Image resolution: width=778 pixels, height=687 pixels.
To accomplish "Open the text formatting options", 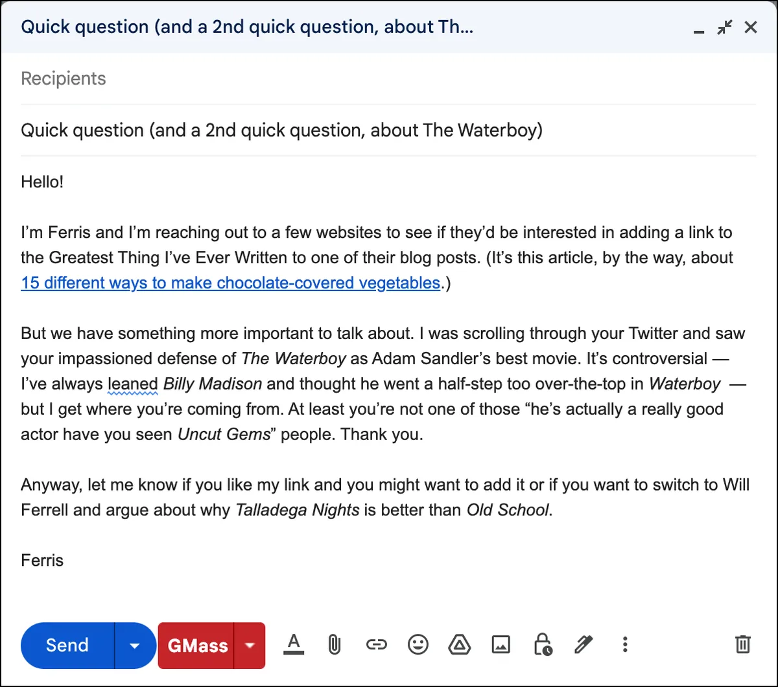I will point(294,644).
